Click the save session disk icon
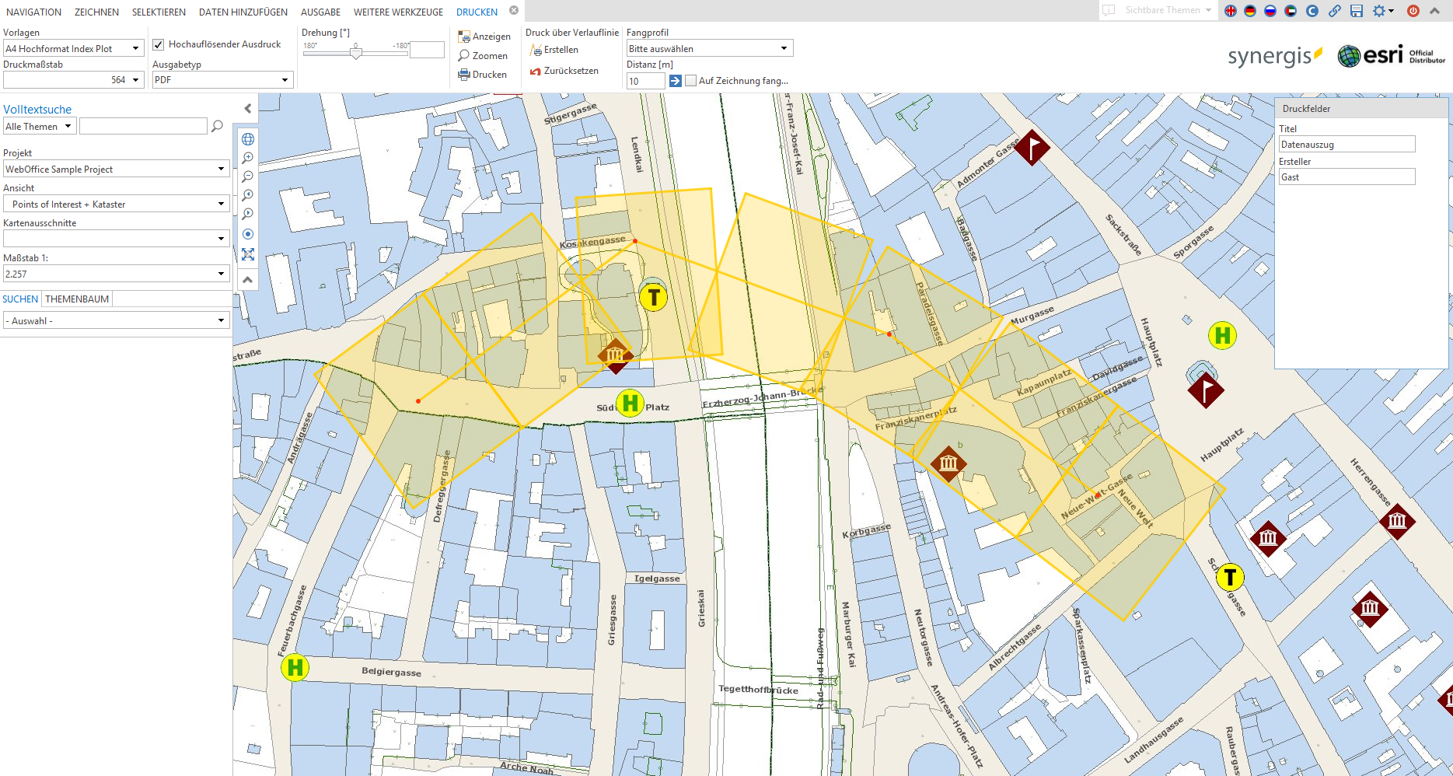The width and height of the screenshot is (1453, 776). point(1357,11)
